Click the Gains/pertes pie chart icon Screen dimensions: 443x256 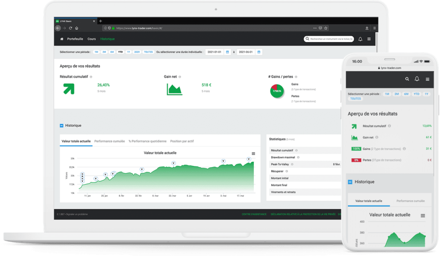276,90
